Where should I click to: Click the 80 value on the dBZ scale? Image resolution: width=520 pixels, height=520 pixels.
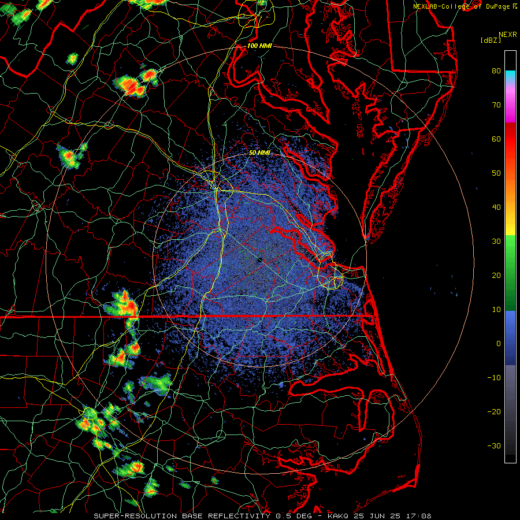(x=496, y=70)
